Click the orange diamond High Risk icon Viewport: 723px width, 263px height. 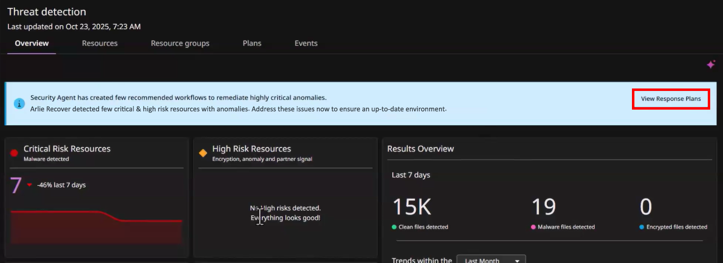point(203,153)
